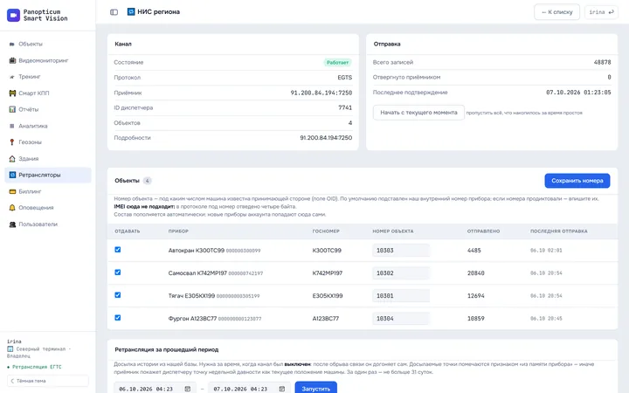Click the ПОСЛЕДНЯЯ ОТПРАВКА column header
This screenshot has width=629, height=393.
pyautogui.click(x=559, y=231)
